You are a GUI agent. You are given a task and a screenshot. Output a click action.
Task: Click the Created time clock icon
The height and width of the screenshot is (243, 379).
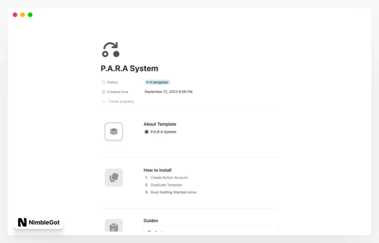coord(103,92)
